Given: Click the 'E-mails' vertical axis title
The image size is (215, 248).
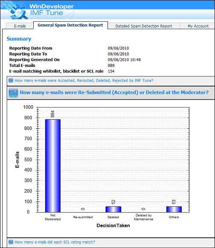Looking at the screenshot, I should (17, 160).
